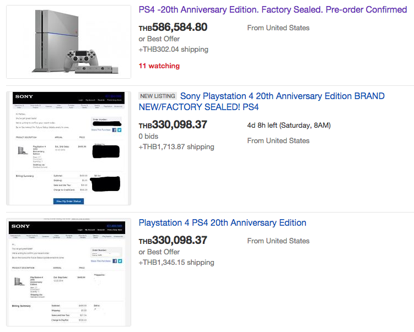The image size is (414, 332).
Task: Click Facebook icon in third listing thumbnail
Action: [x=115, y=261]
